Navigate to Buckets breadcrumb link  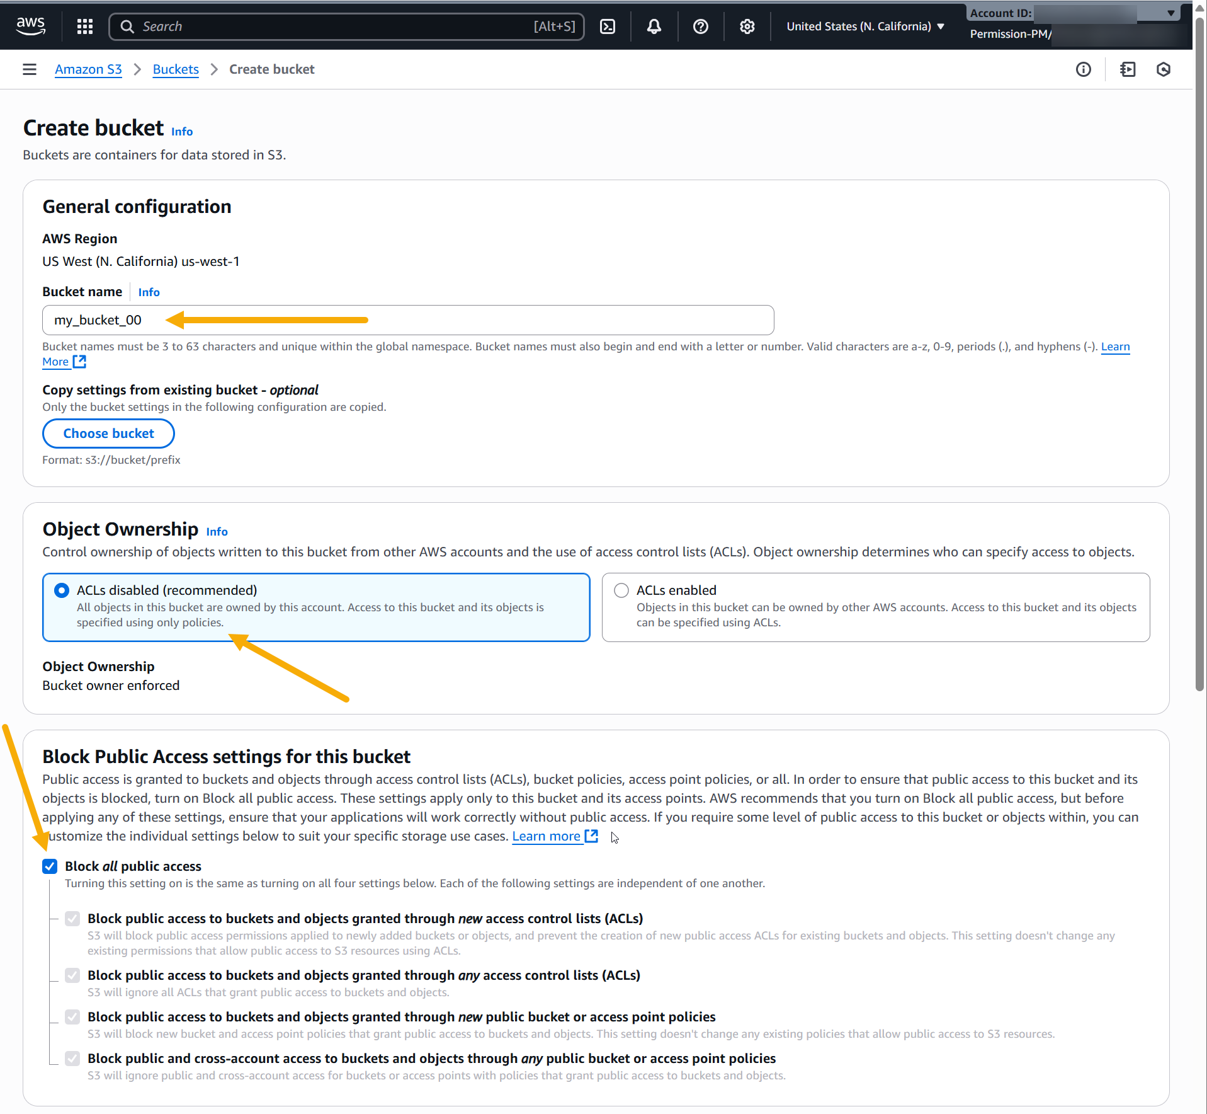click(x=176, y=69)
